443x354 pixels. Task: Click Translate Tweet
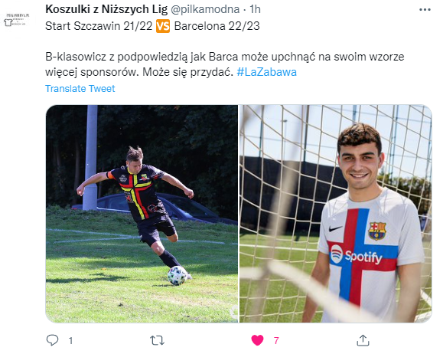pyautogui.click(x=80, y=89)
